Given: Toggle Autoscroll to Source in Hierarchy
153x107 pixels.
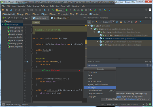Looking at the screenshot, I should coord(121,22).
